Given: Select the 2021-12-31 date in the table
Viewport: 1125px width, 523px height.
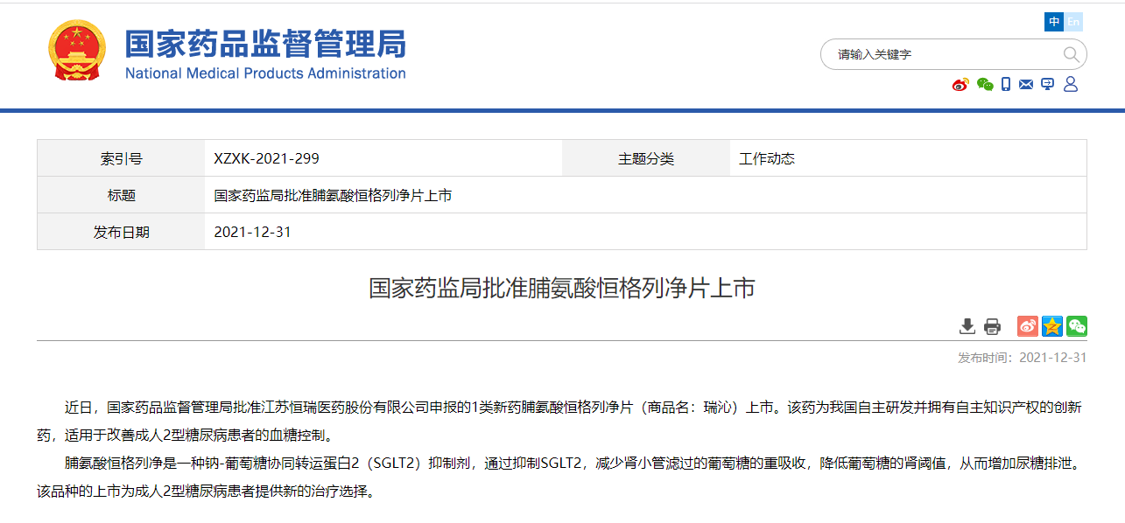Looking at the screenshot, I should [x=252, y=233].
